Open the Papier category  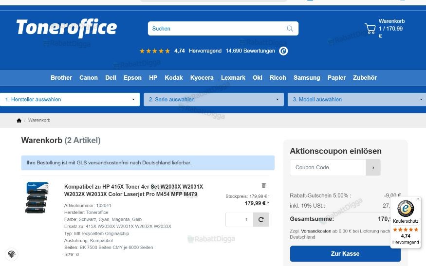(336, 78)
